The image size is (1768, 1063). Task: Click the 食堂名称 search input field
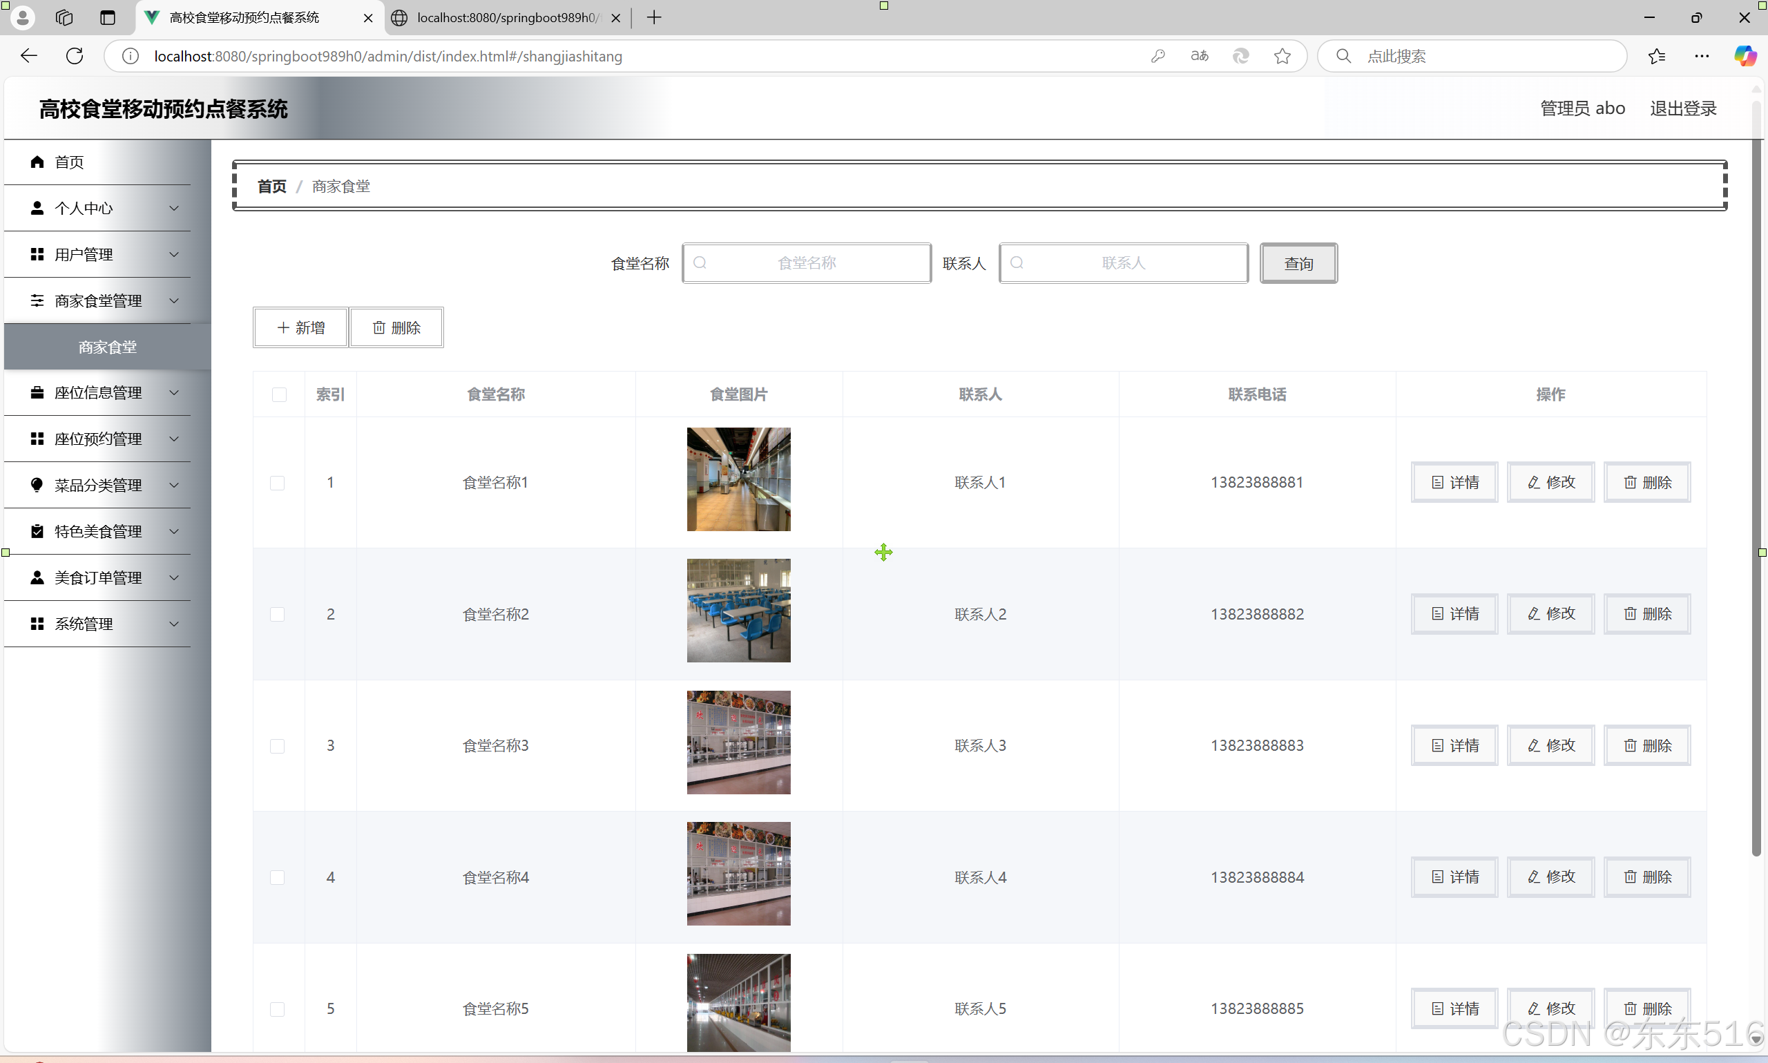(x=807, y=264)
